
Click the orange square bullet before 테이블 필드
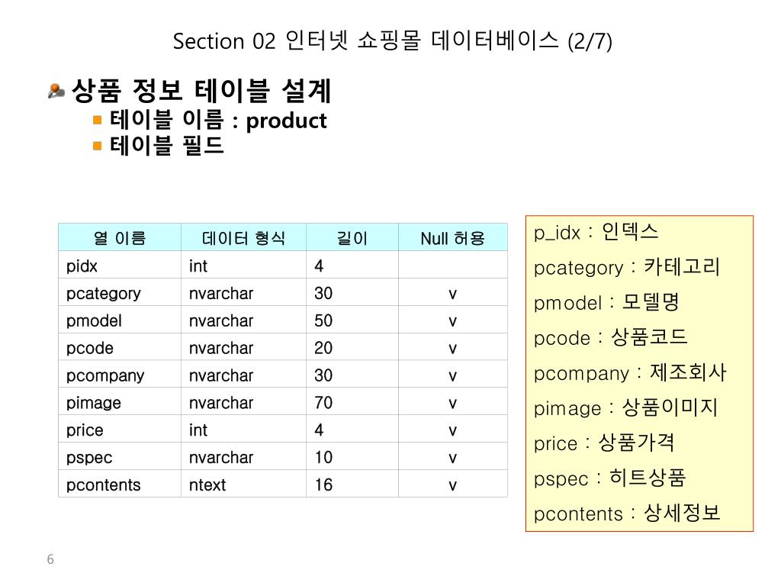[x=97, y=146]
